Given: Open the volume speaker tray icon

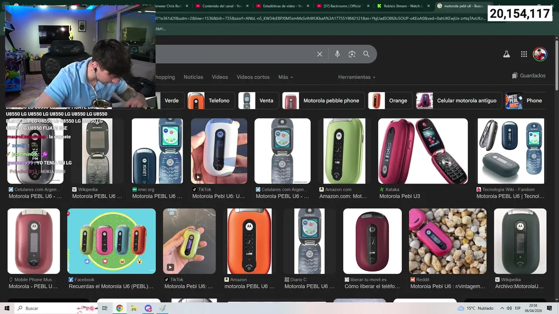Looking at the screenshot, I should (509, 308).
